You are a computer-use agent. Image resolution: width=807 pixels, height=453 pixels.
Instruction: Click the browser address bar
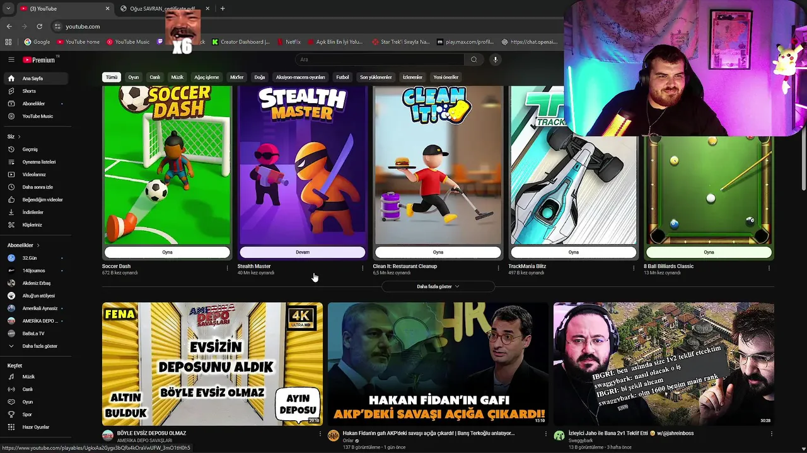coord(303,26)
